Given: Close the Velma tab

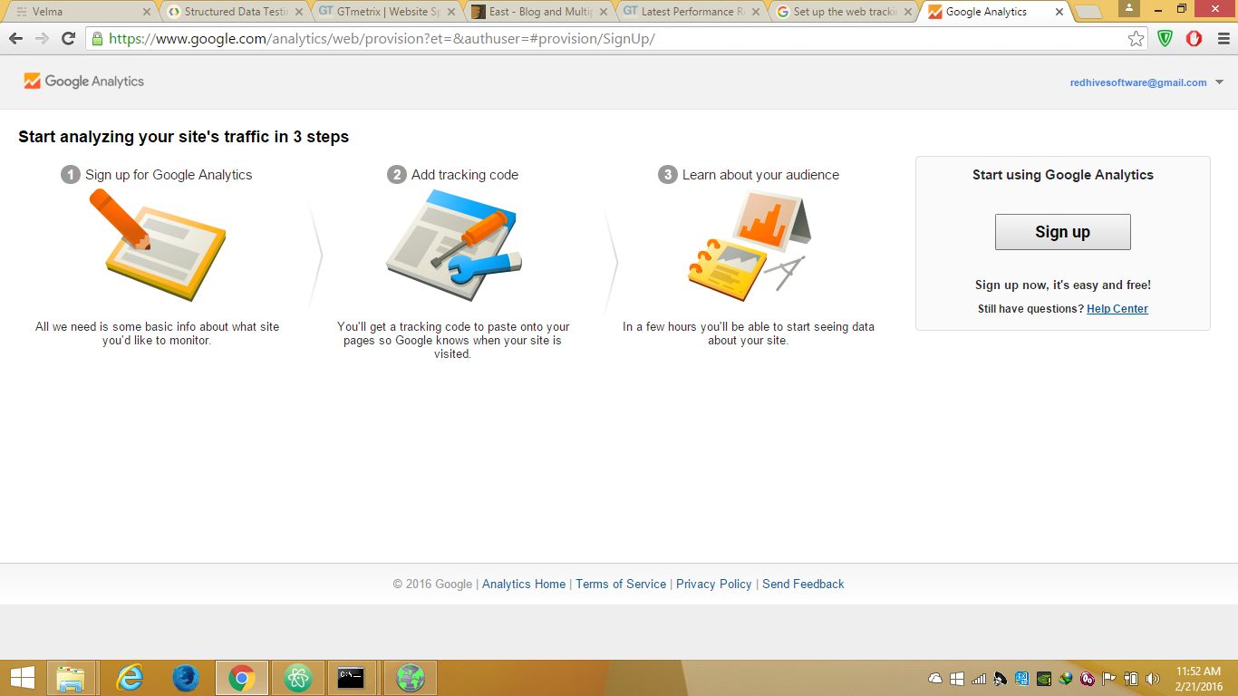Looking at the screenshot, I should pyautogui.click(x=147, y=12).
